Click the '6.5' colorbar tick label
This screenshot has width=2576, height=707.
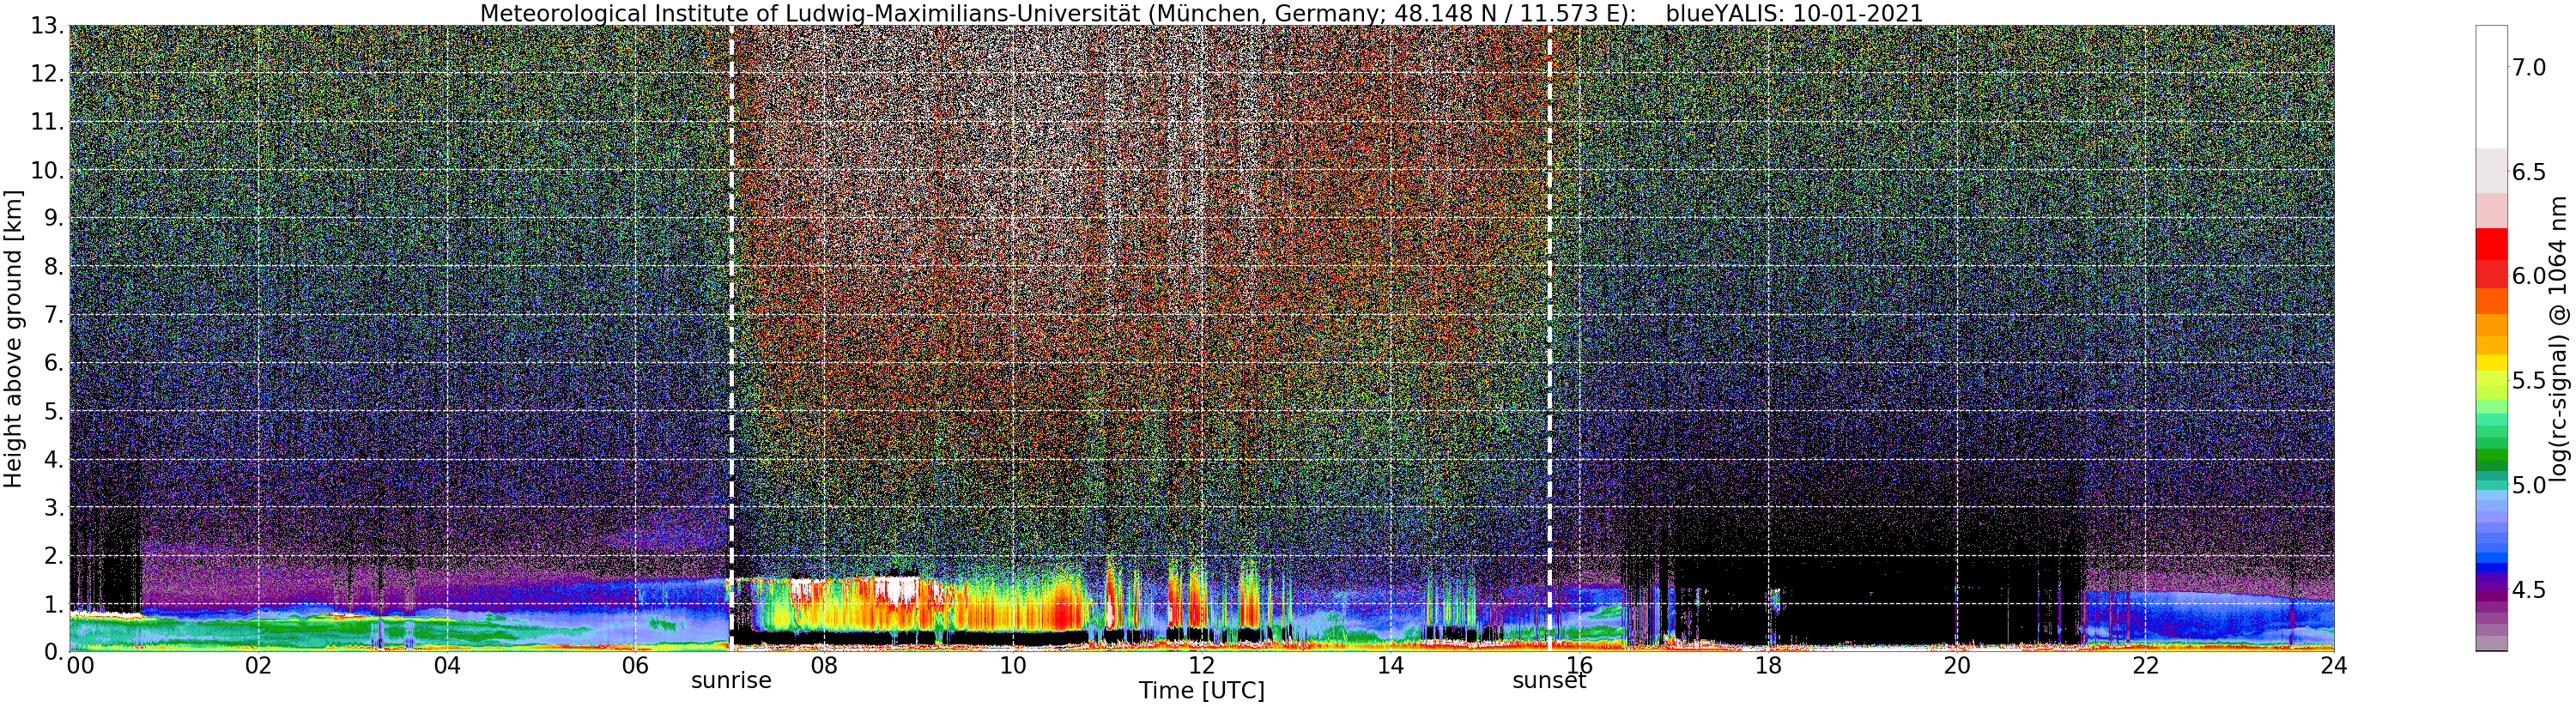[2530, 172]
